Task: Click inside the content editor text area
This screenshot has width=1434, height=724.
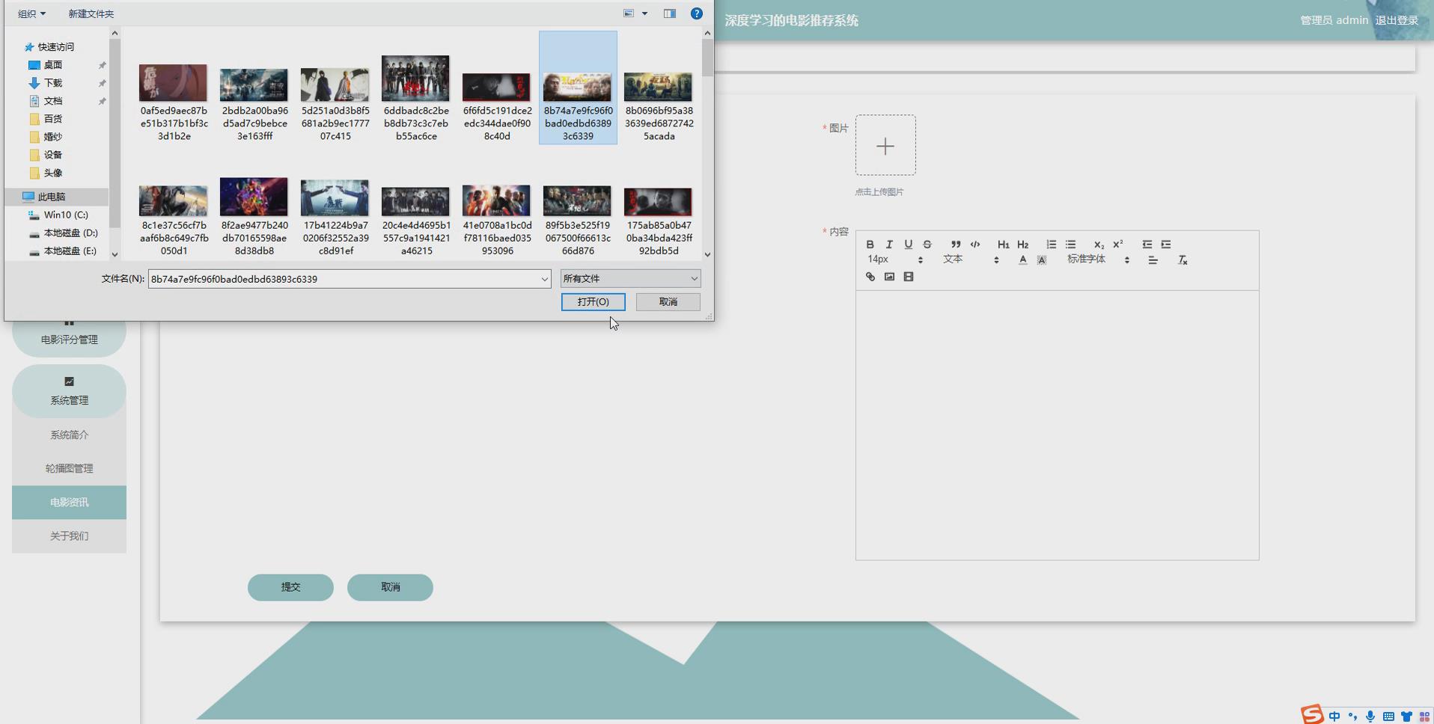Action: [x=1057, y=424]
